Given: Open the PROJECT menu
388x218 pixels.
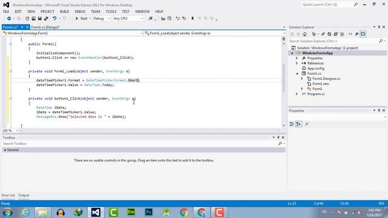Looking at the screenshot, I should (x=47, y=12).
